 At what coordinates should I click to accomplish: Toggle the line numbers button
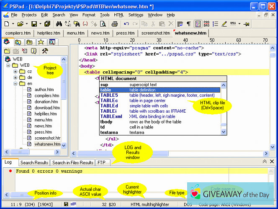(216, 24)
